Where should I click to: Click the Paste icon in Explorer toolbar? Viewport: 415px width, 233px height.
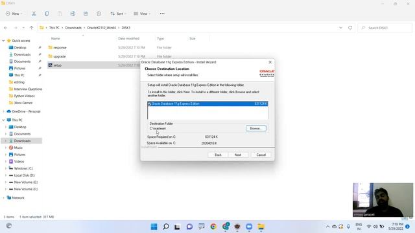coord(60,14)
